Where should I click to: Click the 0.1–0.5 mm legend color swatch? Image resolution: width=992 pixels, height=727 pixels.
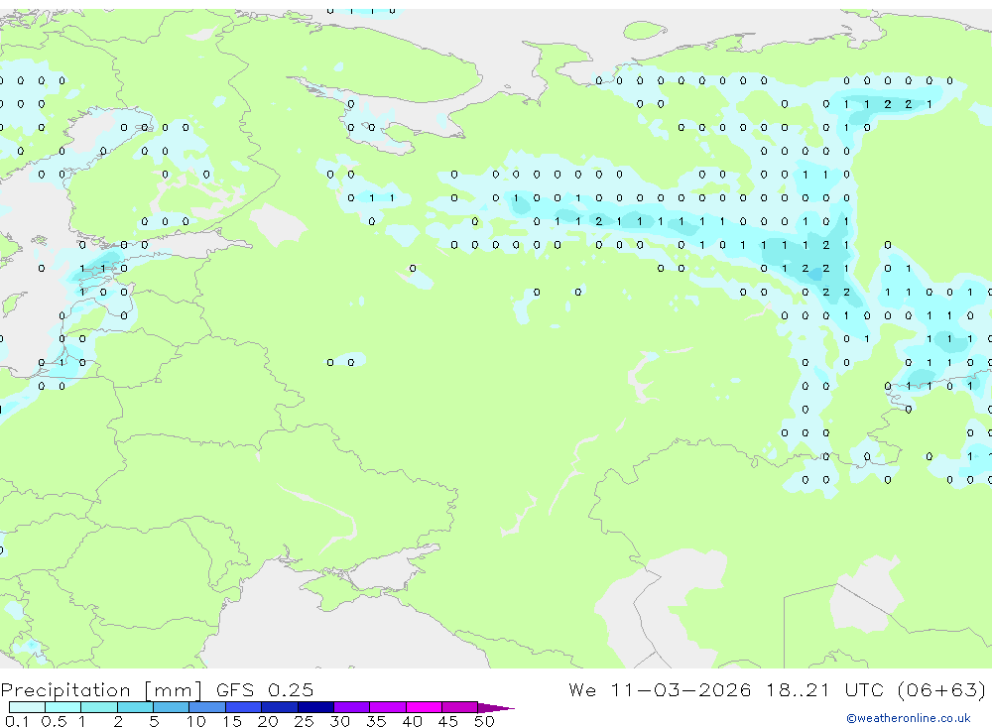pos(27,707)
